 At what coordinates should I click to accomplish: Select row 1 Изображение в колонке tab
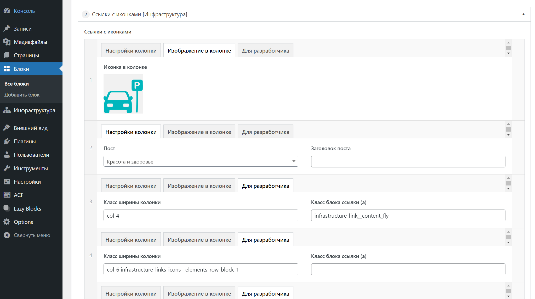(x=199, y=50)
